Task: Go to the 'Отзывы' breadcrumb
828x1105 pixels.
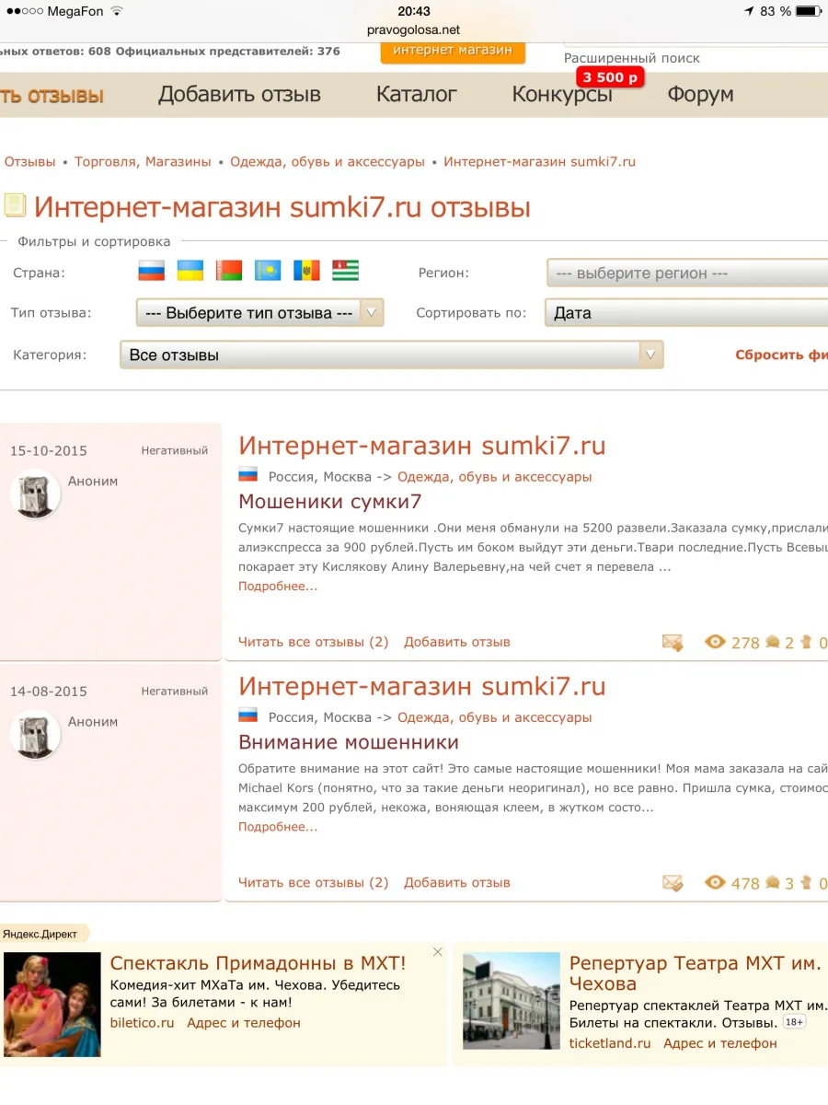Action: [30, 162]
